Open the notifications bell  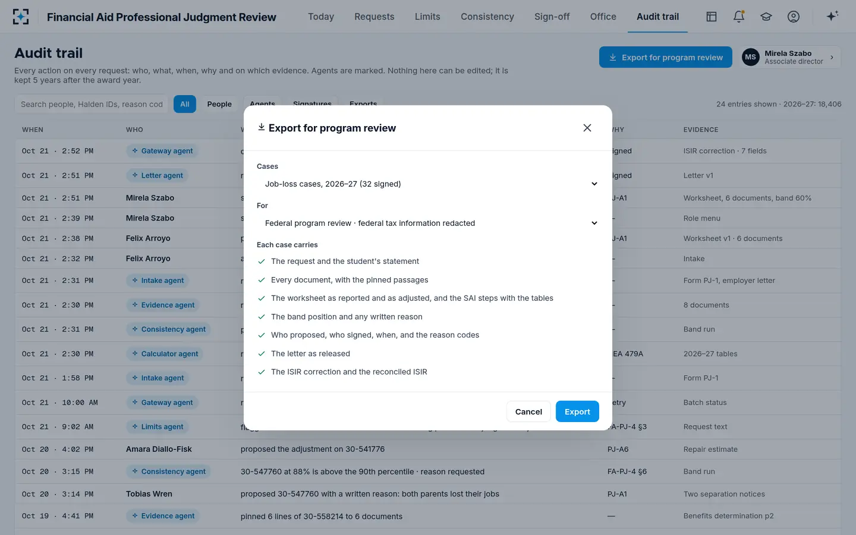(x=739, y=17)
